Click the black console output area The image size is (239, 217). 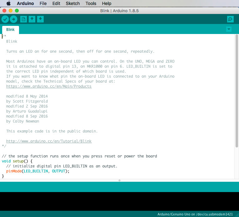(x=119, y=201)
